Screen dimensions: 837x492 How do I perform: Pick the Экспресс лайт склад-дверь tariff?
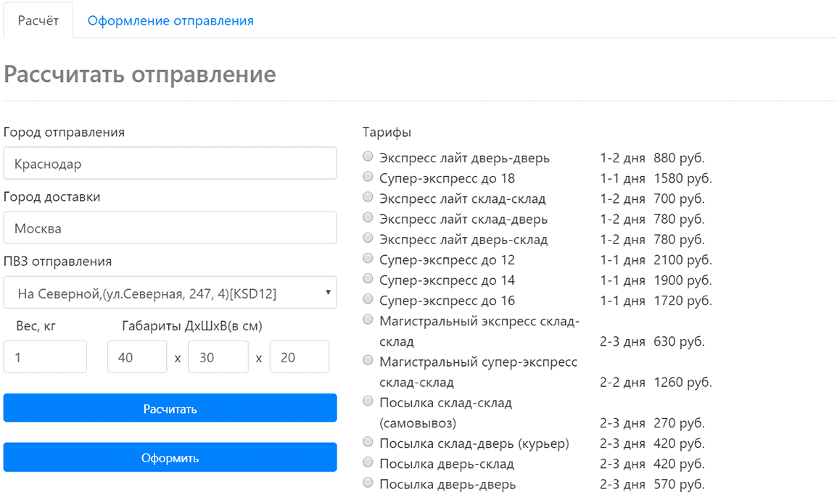click(368, 217)
